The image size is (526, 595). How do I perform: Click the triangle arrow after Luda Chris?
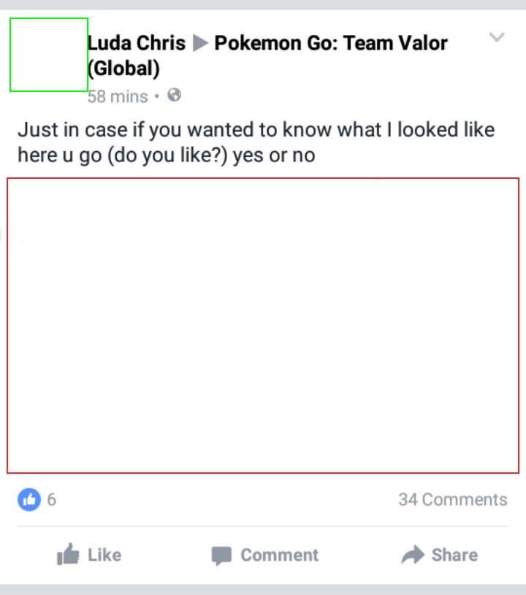click(200, 43)
